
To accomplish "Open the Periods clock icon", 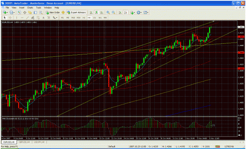I will click(x=139, y=13).
